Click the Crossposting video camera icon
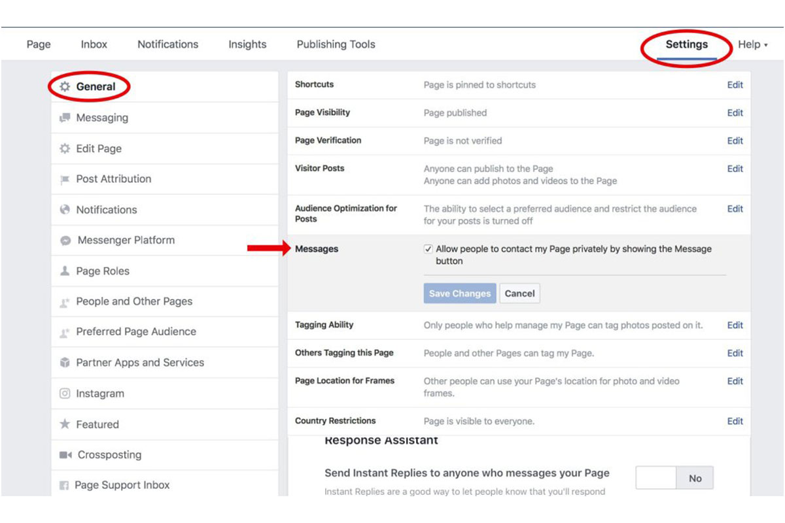This screenshot has height=523, width=785. click(65, 455)
